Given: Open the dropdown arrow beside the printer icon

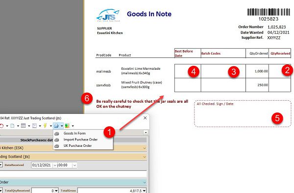Looking at the screenshot, I should pos(62,126).
